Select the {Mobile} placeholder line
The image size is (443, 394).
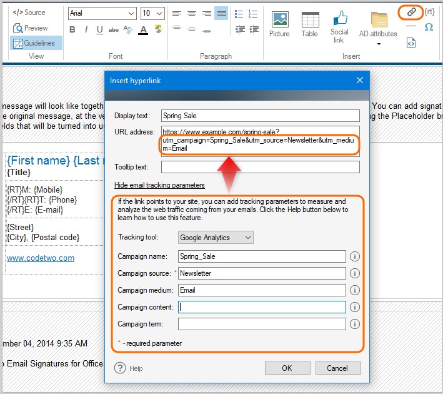(34, 189)
